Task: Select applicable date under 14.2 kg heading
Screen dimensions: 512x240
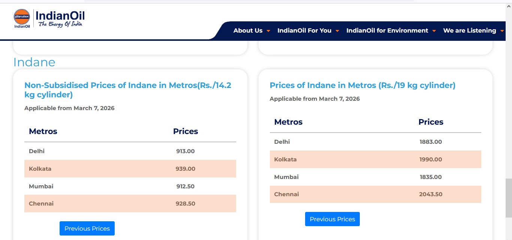Action: click(x=69, y=108)
